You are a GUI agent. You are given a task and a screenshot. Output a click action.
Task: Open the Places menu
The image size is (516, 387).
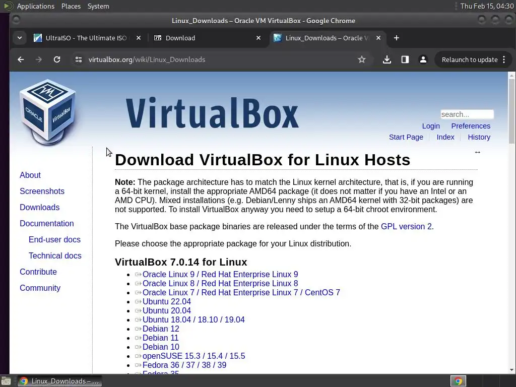pos(71,6)
